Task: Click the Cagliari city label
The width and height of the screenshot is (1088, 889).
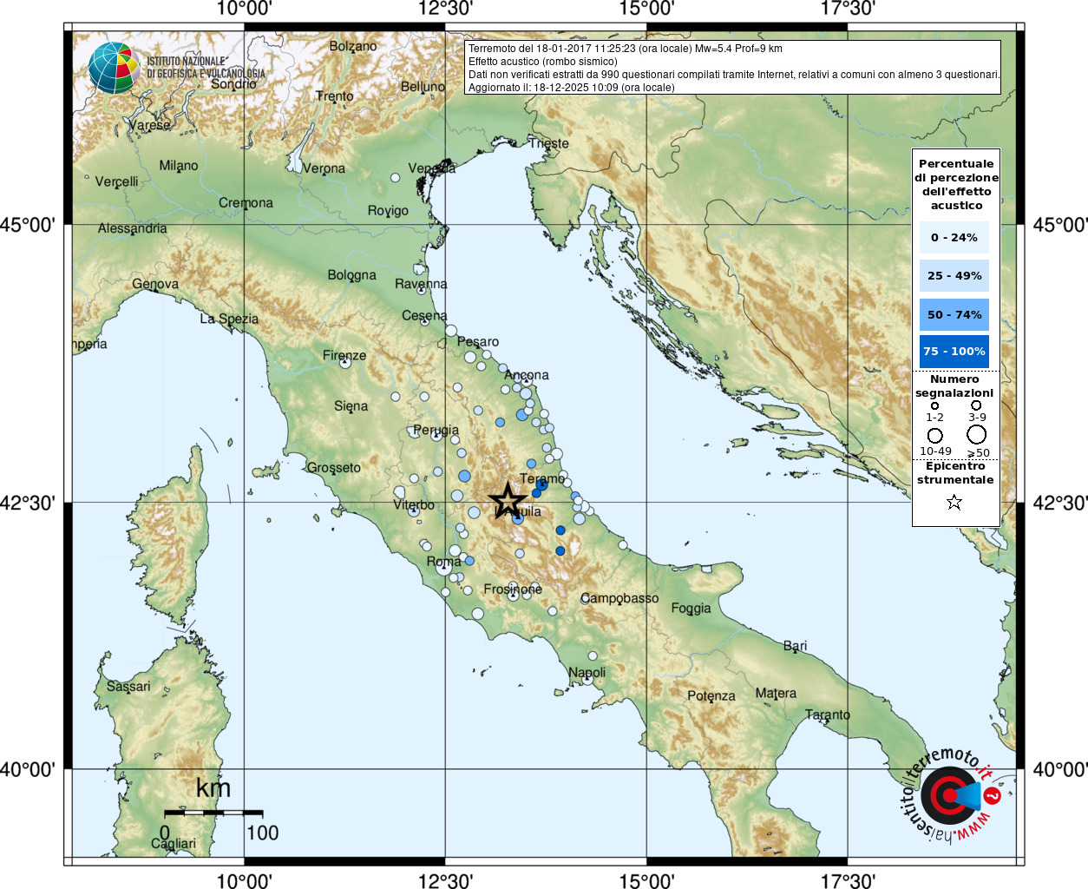Action: click(174, 843)
